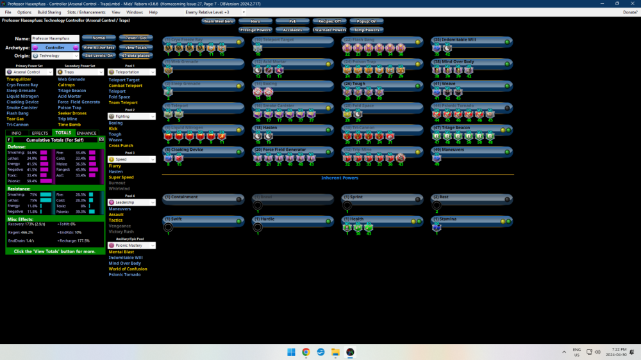This screenshot has width=641, height=360.
Task: Switch to the EFFECTS tab
Action: point(40,133)
